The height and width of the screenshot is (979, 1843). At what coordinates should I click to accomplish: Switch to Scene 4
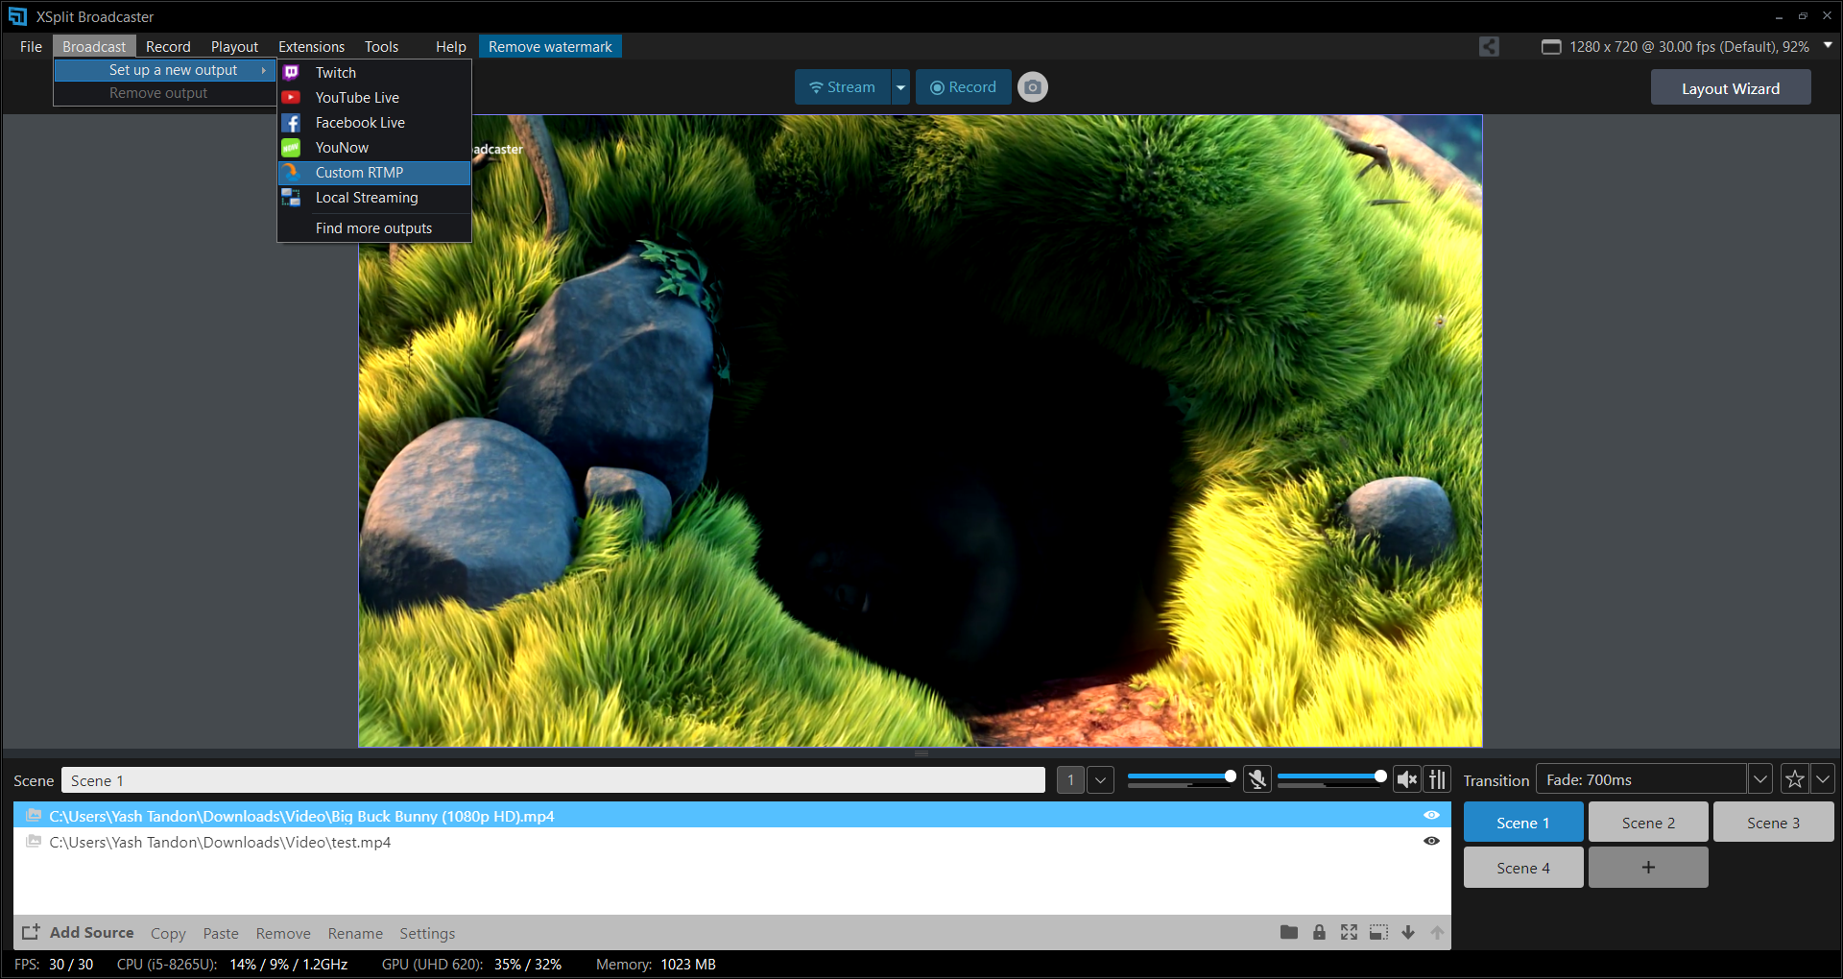tap(1523, 868)
